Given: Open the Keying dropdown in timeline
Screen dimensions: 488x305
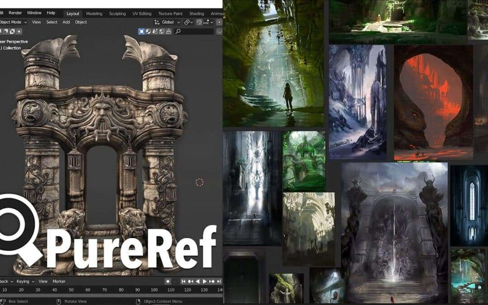Looking at the screenshot, I should tap(23, 282).
